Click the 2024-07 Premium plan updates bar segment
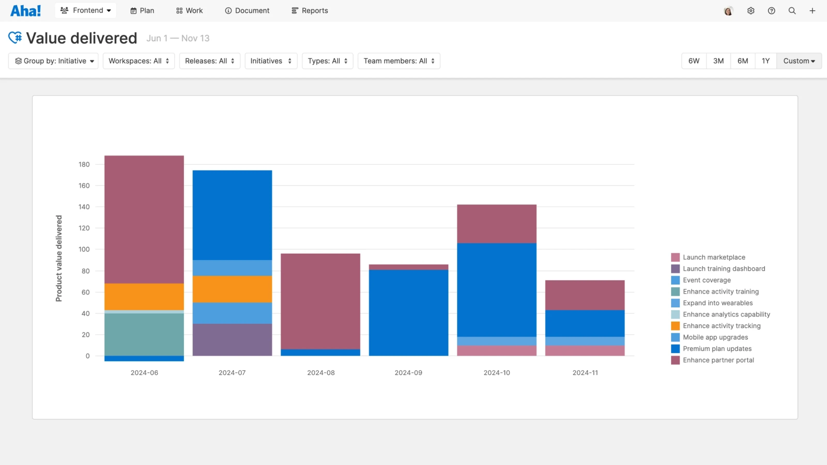Viewport: 827px width, 465px height. 232,215
